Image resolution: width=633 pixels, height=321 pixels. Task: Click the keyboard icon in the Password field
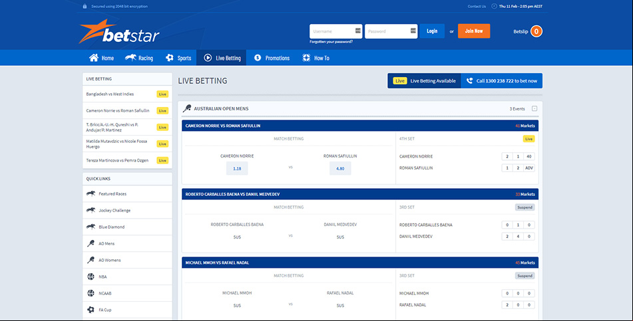413,31
